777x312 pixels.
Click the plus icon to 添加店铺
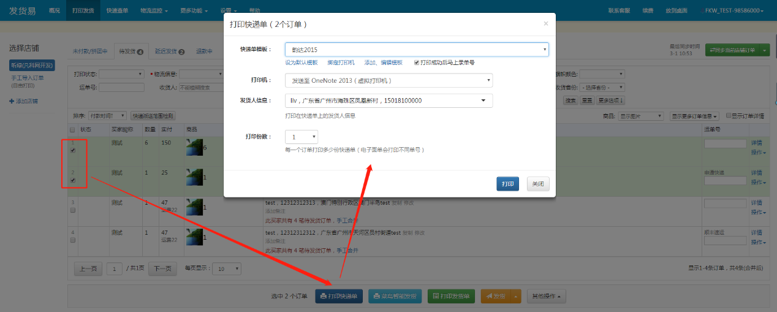click(12, 101)
